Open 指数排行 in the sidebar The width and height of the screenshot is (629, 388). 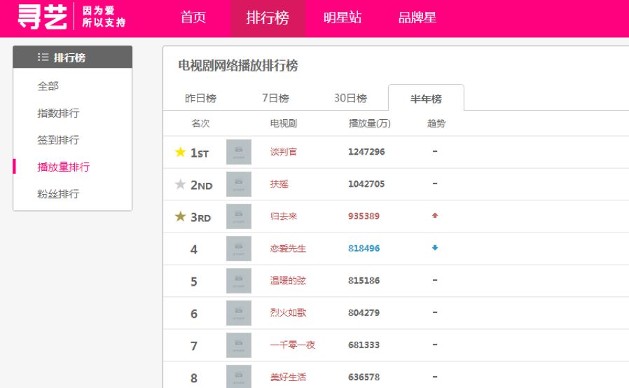(x=58, y=113)
